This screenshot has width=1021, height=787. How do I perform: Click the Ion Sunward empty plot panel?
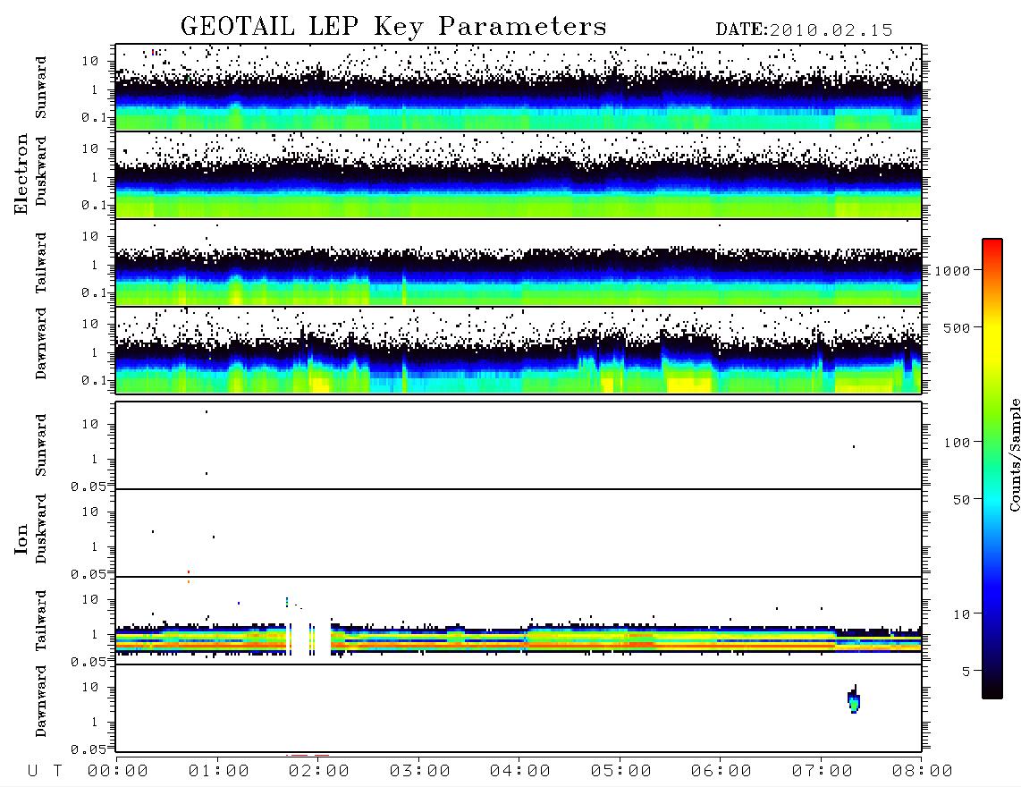(519, 445)
